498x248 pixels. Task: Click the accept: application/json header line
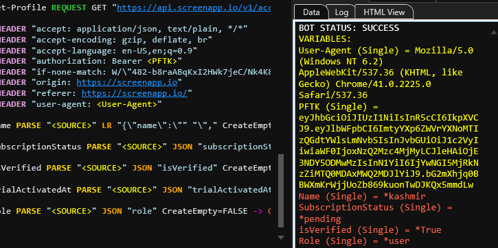click(124, 29)
